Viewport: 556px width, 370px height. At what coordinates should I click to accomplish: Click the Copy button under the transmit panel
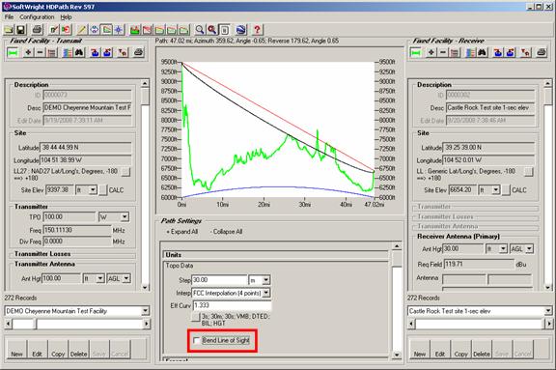pyautogui.click(x=58, y=350)
